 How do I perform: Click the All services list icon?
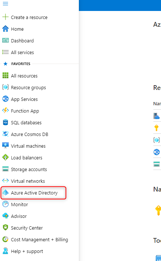(x=5, y=52)
